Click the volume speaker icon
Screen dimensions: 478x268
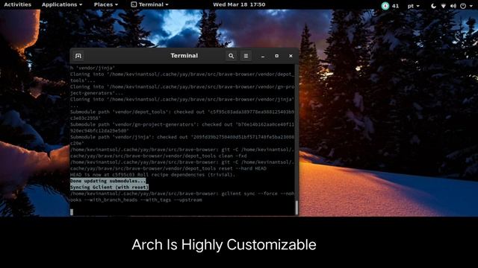(x=453, y=6)
